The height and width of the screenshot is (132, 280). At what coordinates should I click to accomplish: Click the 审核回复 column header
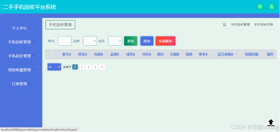(x=252, y=54)
